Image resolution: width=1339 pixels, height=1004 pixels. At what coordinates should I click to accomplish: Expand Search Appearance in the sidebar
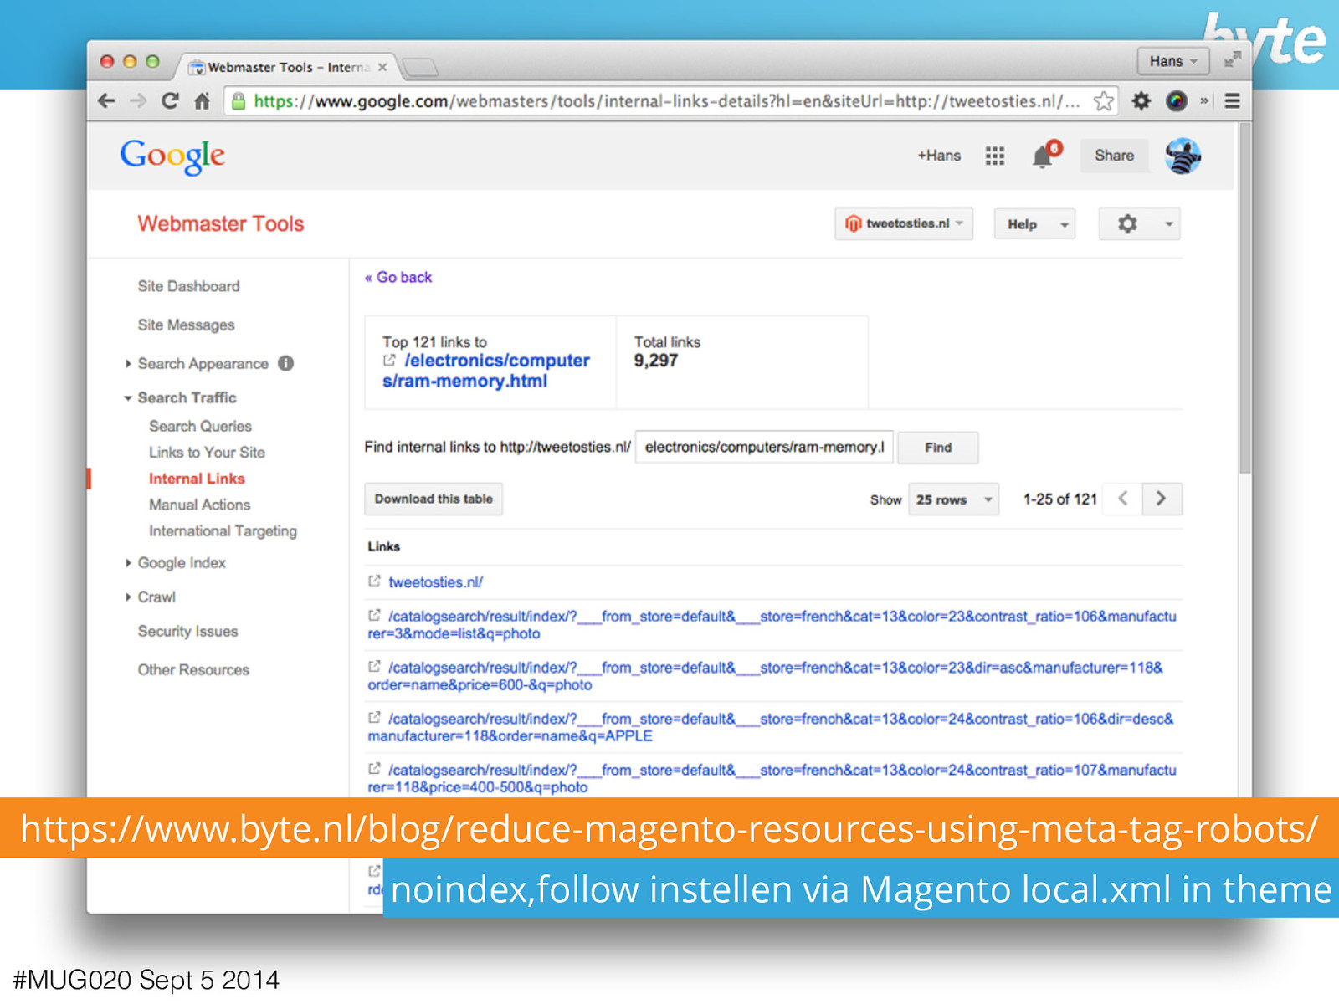128,364
